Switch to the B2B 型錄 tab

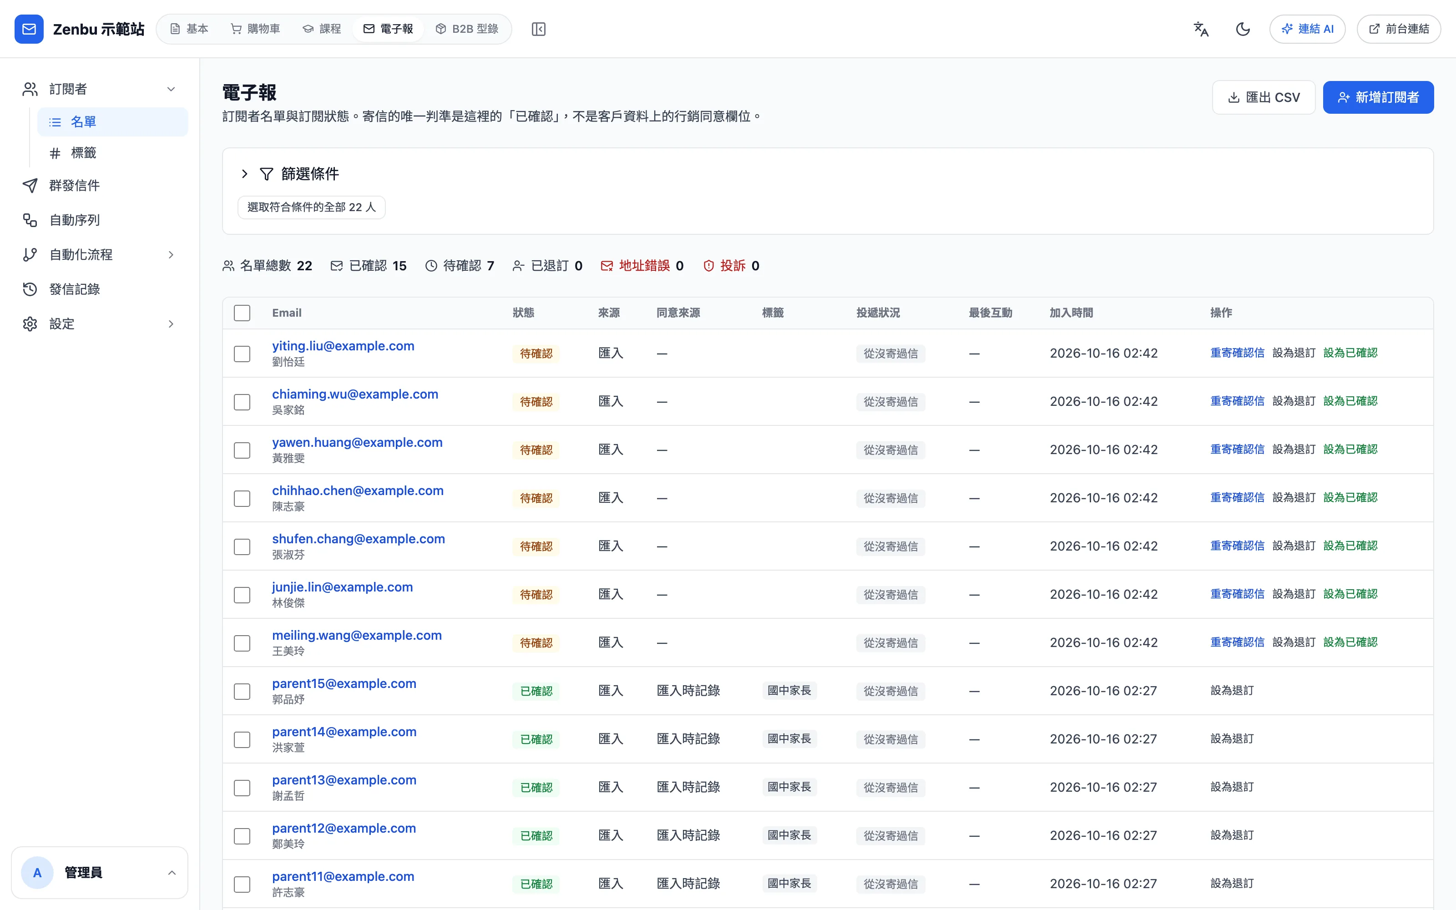click(x=467, y=29)
